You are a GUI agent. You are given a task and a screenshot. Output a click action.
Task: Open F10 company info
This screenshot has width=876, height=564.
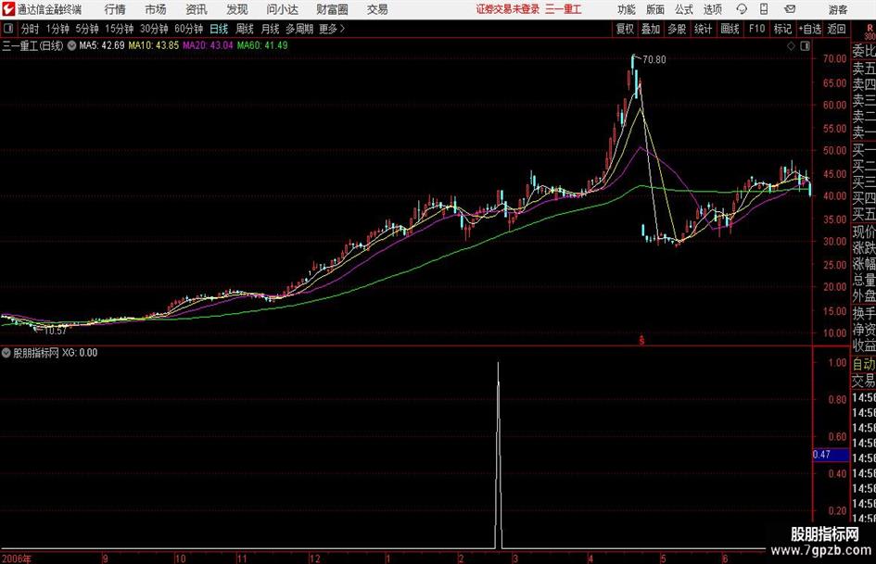point(756,29)
